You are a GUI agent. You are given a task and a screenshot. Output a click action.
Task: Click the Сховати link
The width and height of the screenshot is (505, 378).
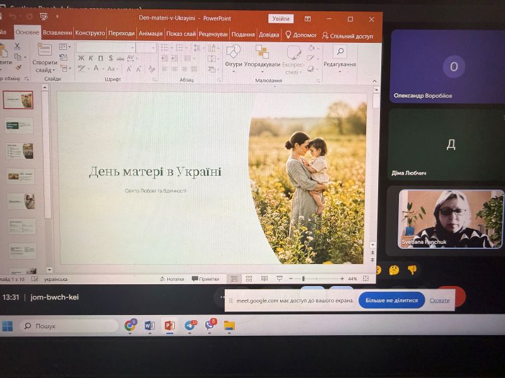pyautogui.click(x=439, y=301)
